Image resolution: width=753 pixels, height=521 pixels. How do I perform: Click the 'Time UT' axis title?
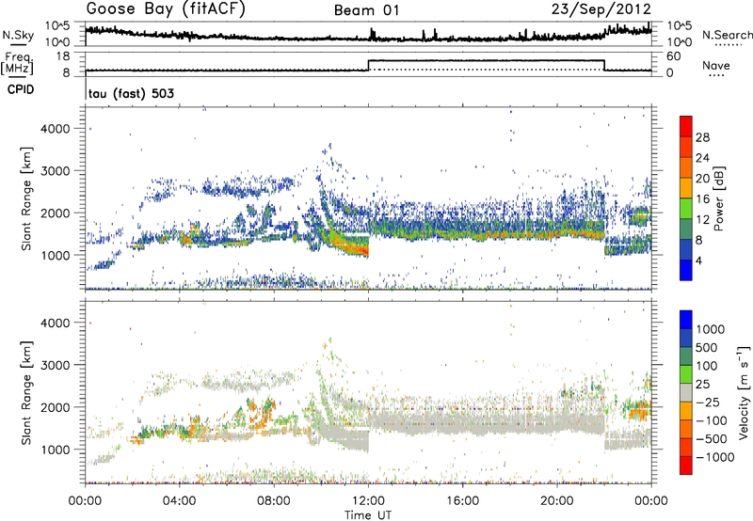[368, 514]
